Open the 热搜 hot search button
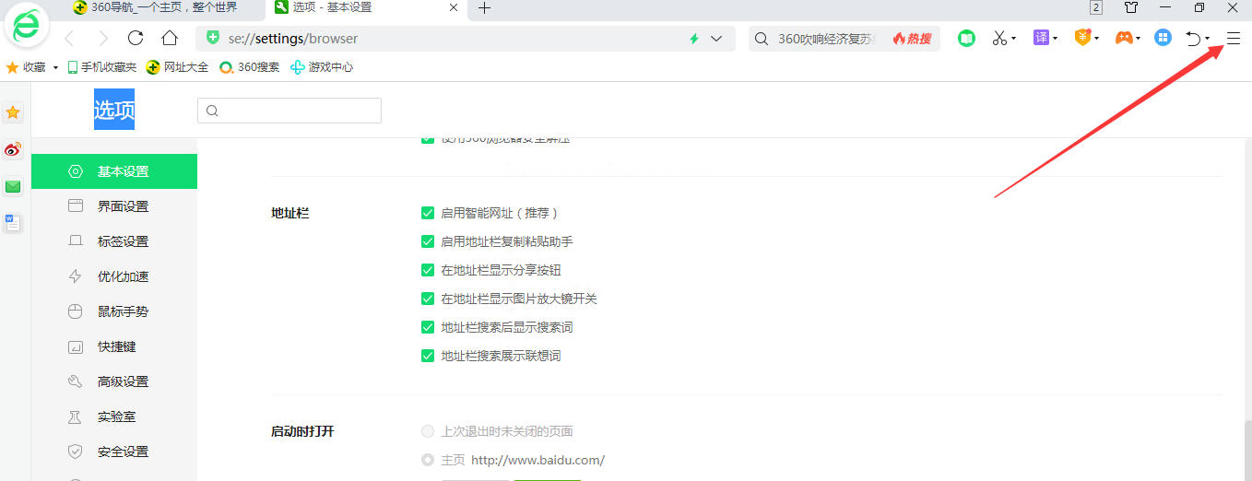 tap(912, 39)
